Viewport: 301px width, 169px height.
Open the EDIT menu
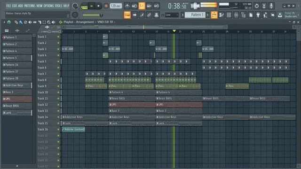click(x=15, y=6)
